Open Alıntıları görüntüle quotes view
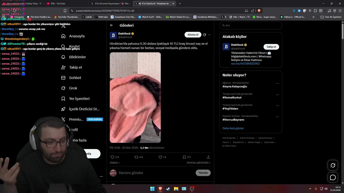The width and height of the screenshot is (344, 193). pos(199,163)
